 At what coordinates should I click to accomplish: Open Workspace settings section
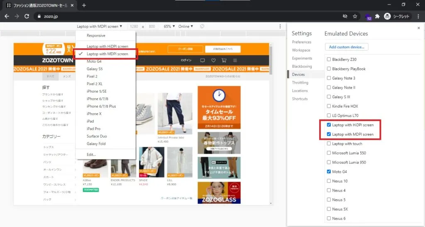301,50
